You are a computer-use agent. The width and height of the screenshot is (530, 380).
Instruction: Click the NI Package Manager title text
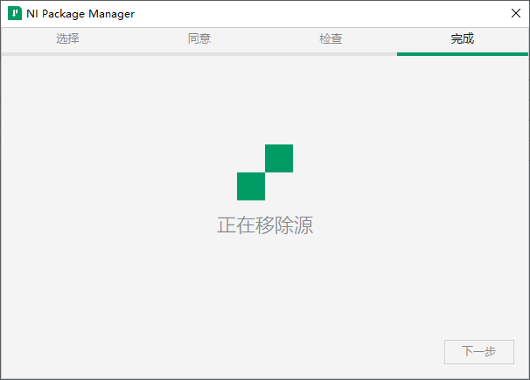(x=80, y=15)
